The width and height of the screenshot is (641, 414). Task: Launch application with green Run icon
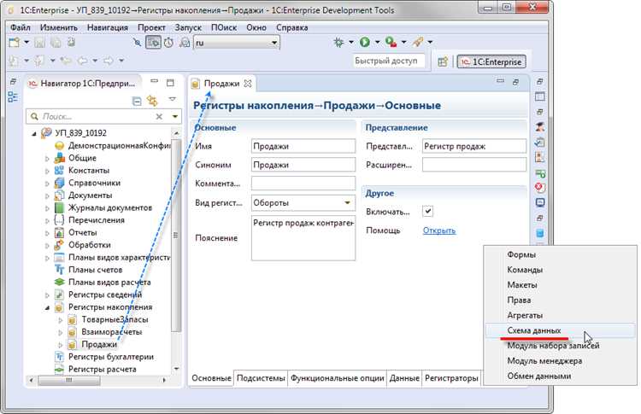365,42
